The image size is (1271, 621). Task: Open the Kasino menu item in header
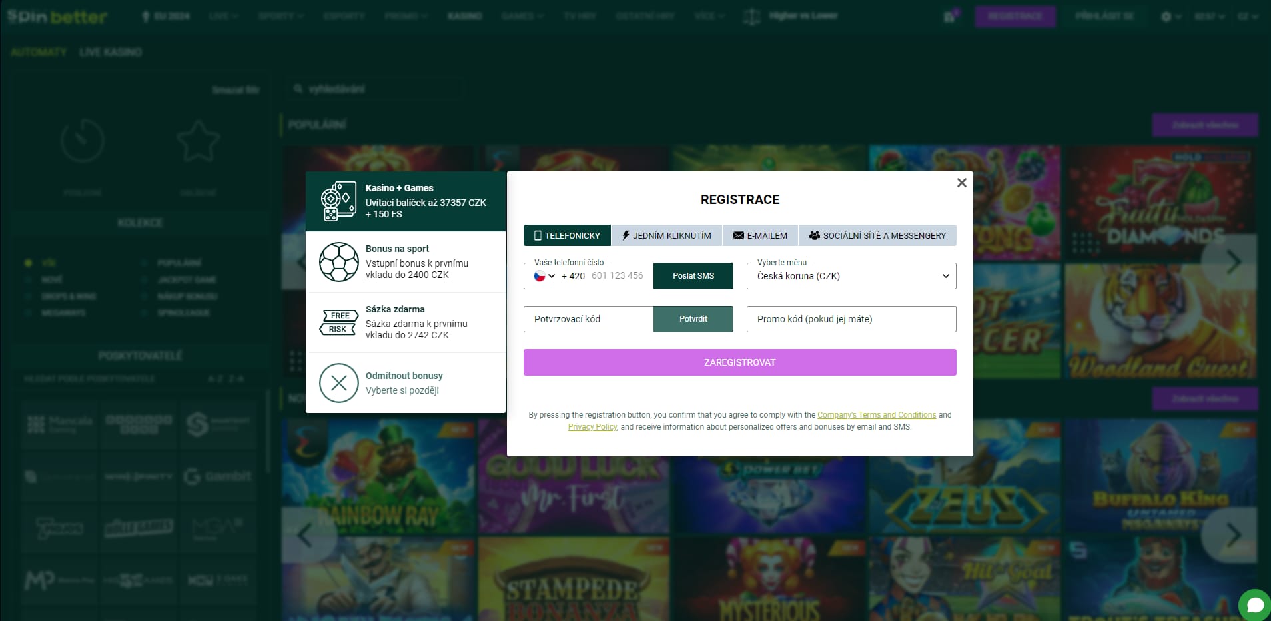pos(464,16)
